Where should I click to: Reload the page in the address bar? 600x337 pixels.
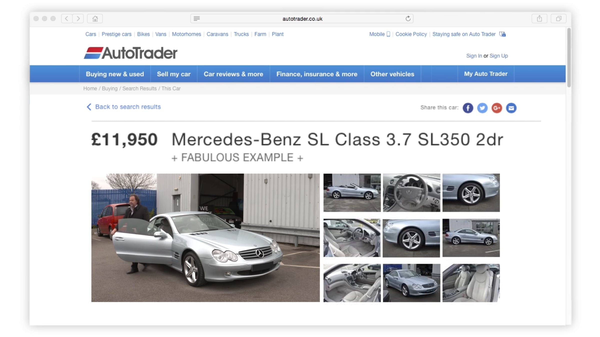click(408, 19)
